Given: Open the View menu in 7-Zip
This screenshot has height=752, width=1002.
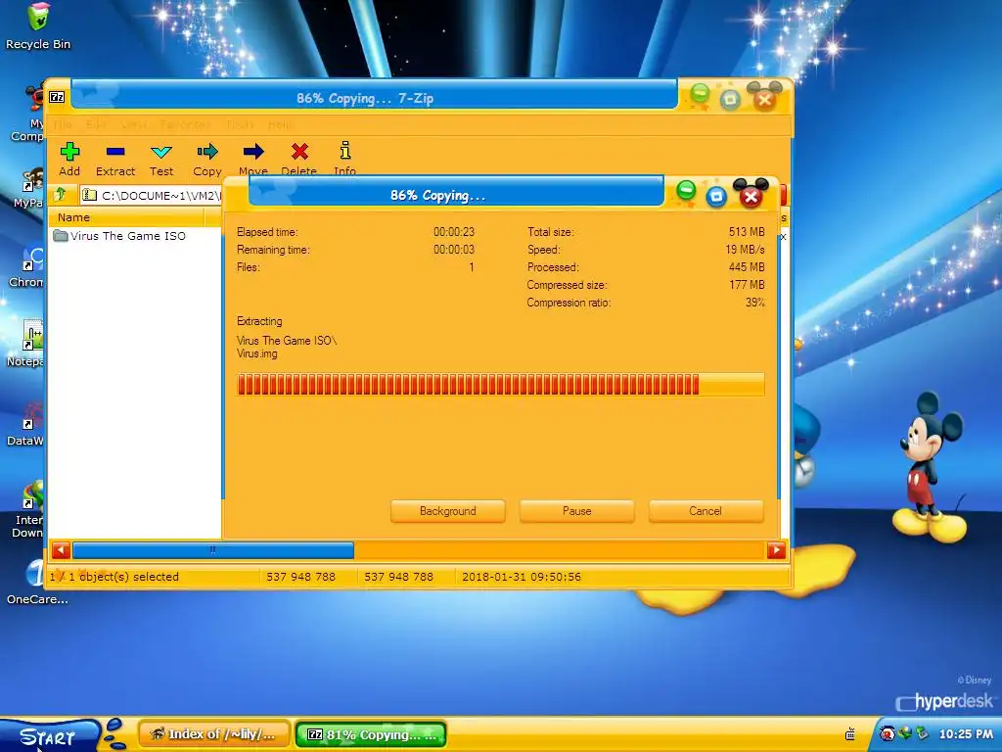Looking at the screenshot, I should coord(133,124).
